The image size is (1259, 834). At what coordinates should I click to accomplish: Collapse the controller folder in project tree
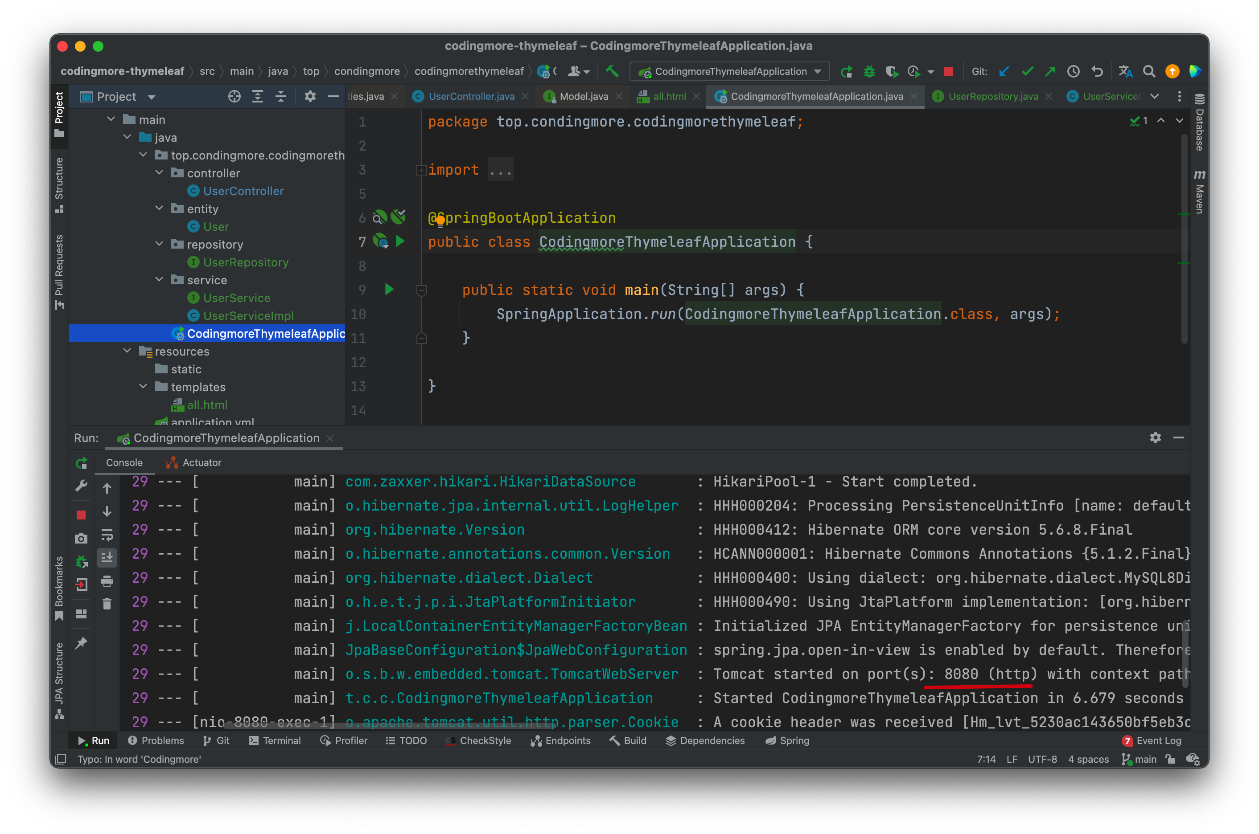[x=159, y=173]
